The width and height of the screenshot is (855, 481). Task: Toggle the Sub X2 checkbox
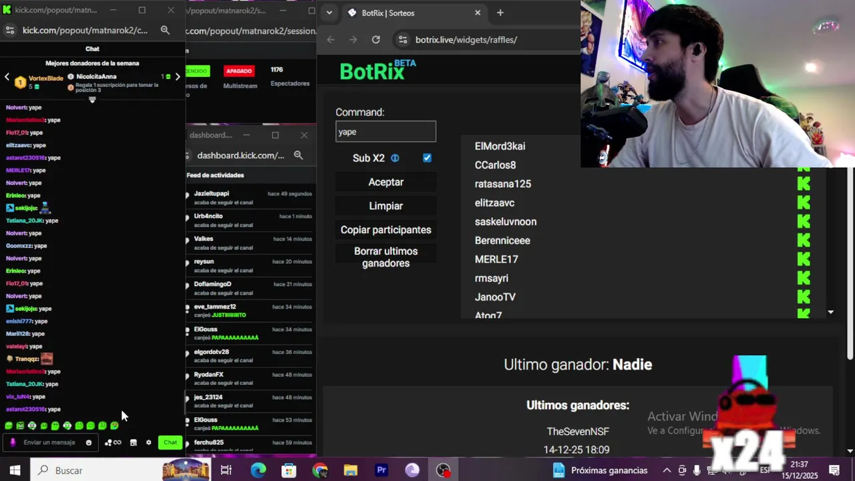click(x=427, y=158)
